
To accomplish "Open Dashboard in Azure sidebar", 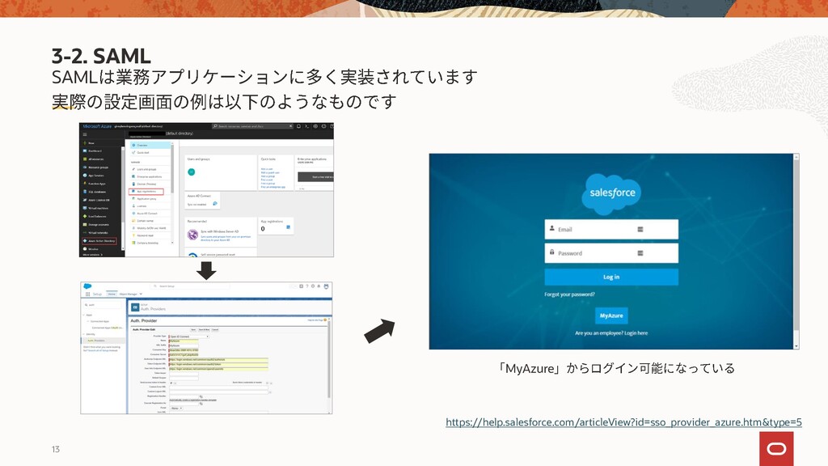I will 92,151.
